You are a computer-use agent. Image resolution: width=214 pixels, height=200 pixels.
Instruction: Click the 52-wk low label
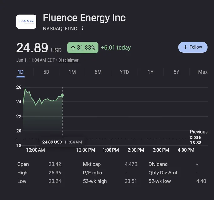point(160,181)
